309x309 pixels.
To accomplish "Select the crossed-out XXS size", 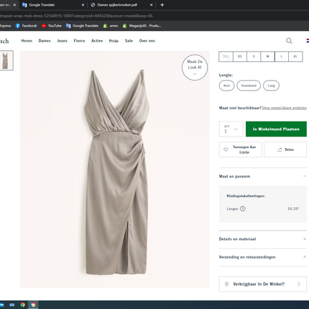I will pyautogui.click(x=226, y=57).
